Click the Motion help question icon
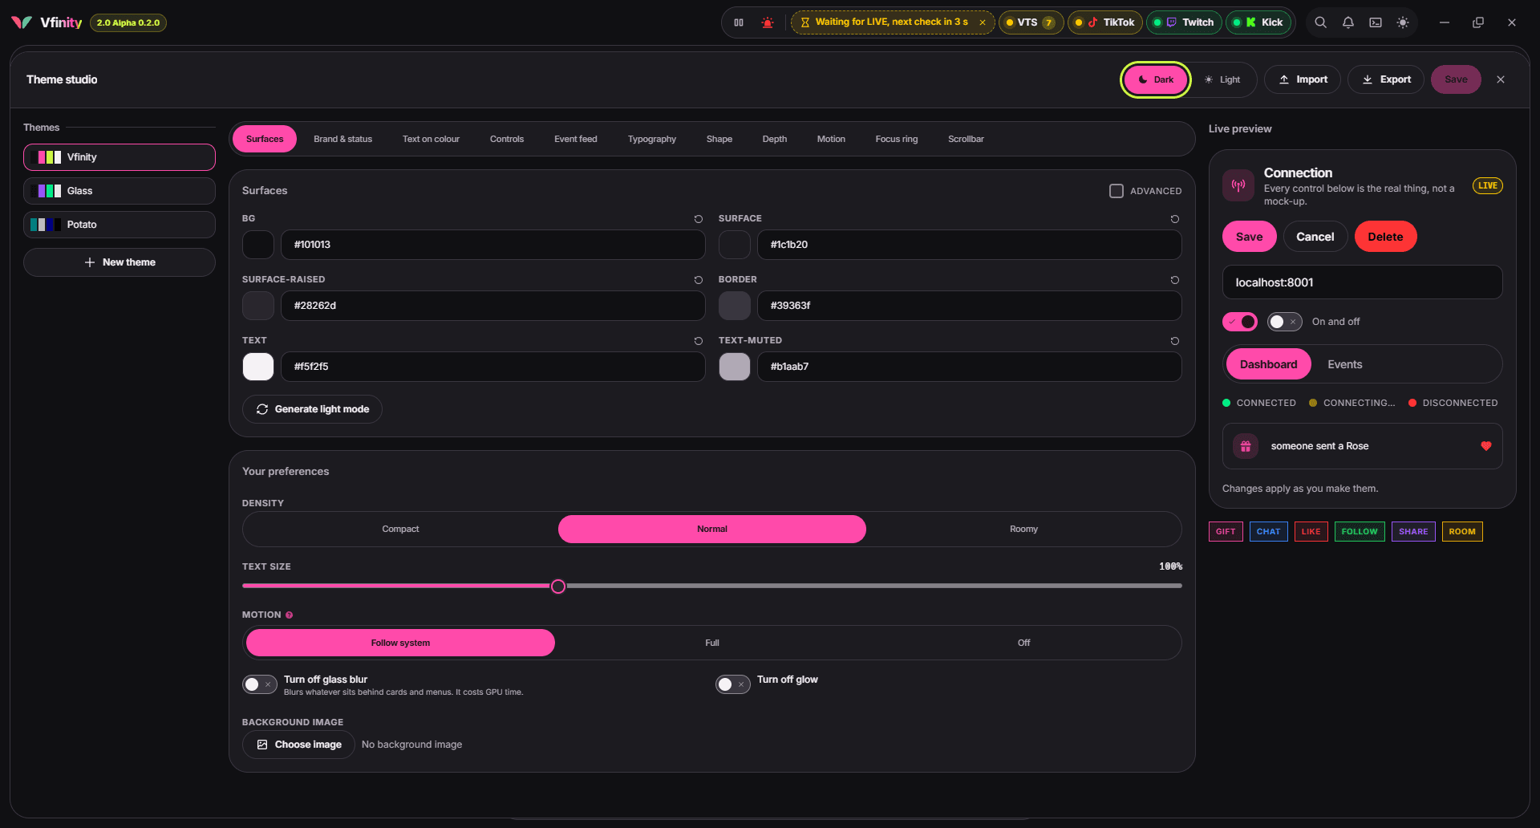Viewport: 1540px width, 828px height. click(290, 615)
